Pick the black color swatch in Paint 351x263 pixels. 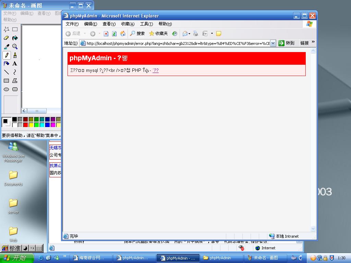14,120
